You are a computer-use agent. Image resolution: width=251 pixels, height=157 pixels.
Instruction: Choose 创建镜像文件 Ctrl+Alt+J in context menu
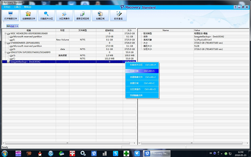pos(142,77)
